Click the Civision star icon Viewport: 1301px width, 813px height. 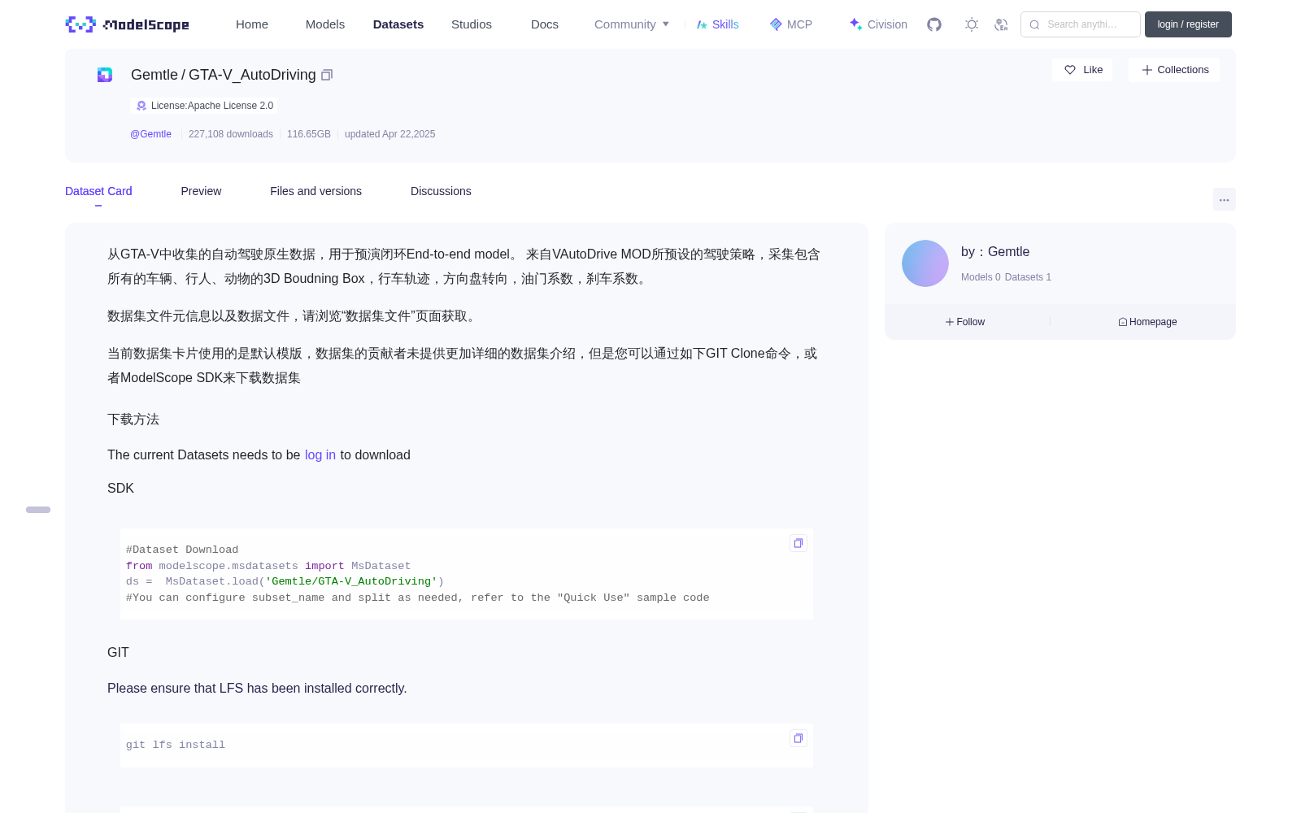[855, 24]
